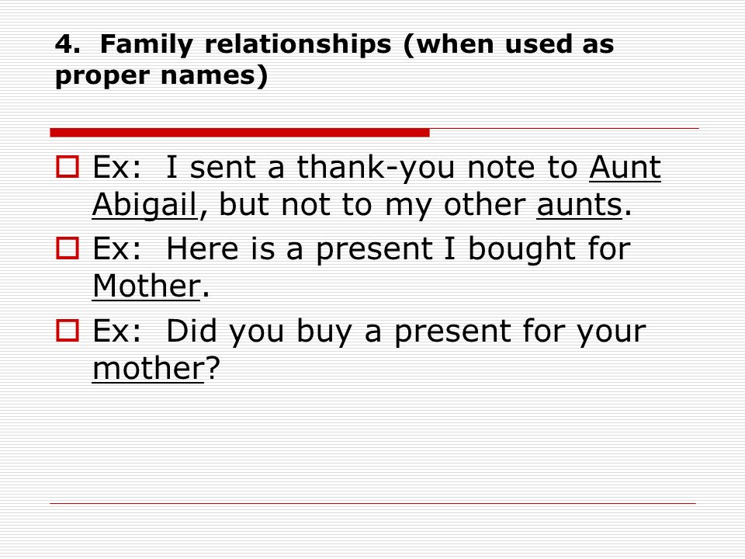Click 'Ex:' that starts the first bullet

[117, 168]
